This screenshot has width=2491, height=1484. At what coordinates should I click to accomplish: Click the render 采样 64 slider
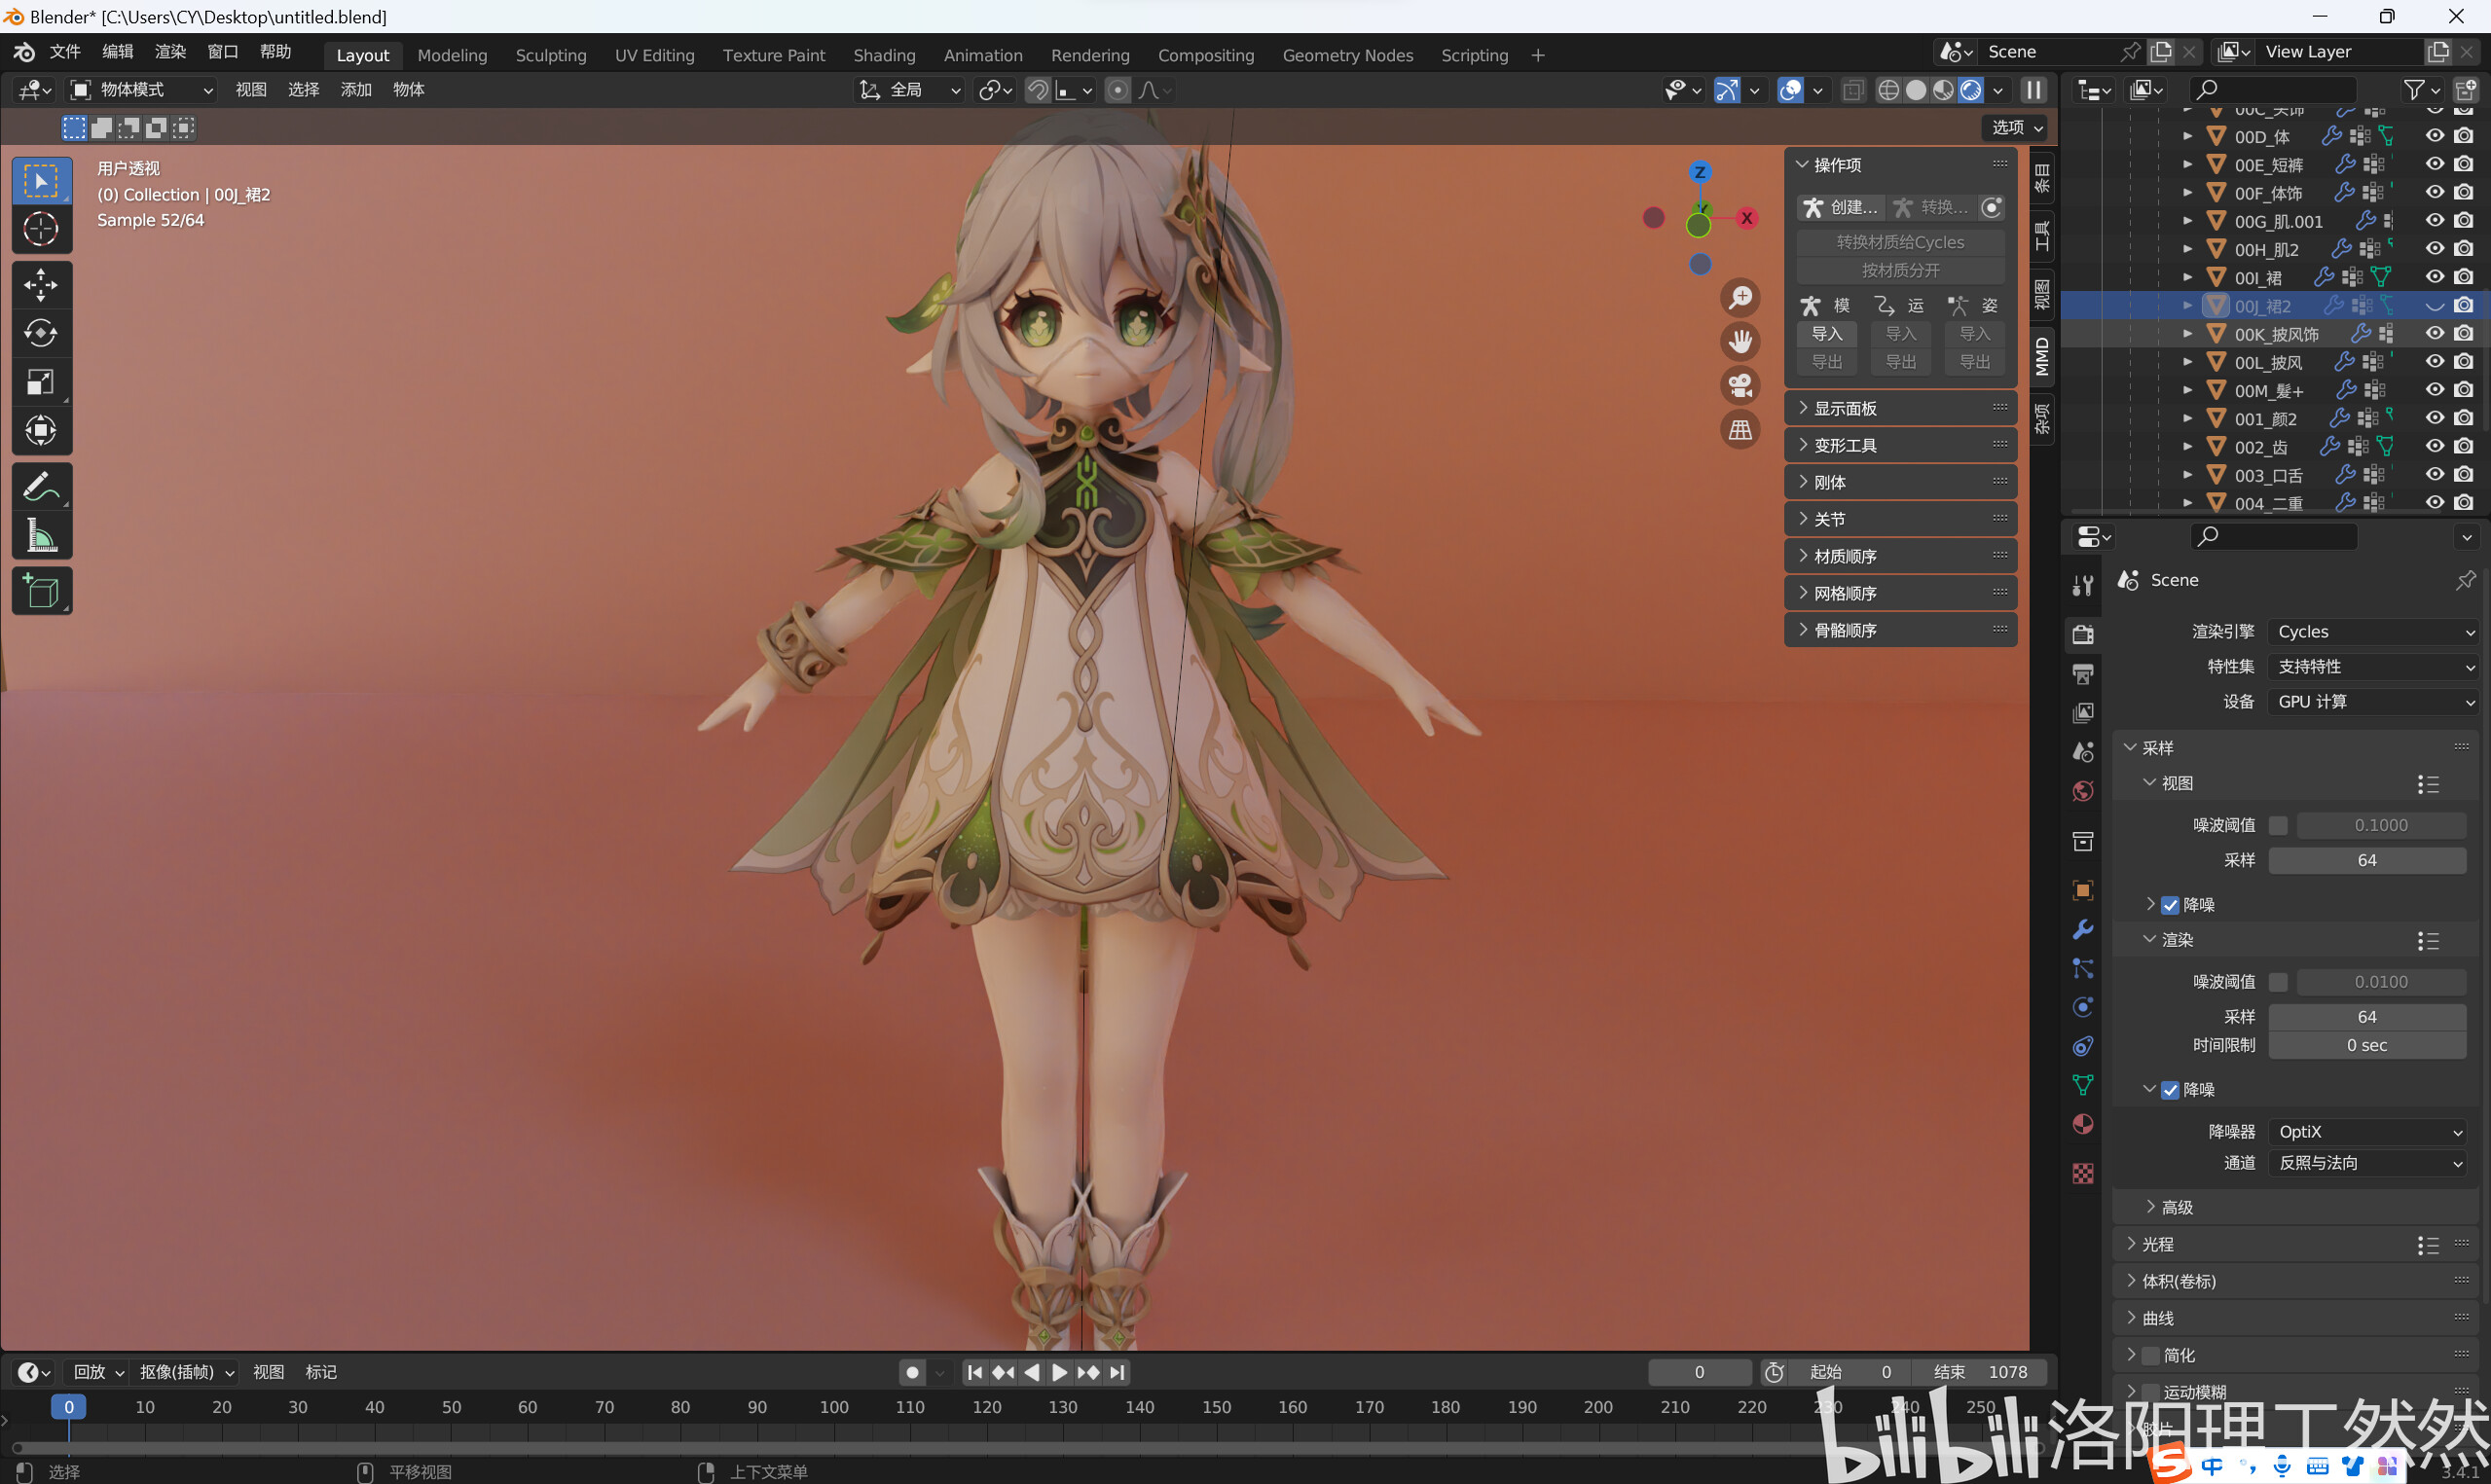coord(2367,1017)
